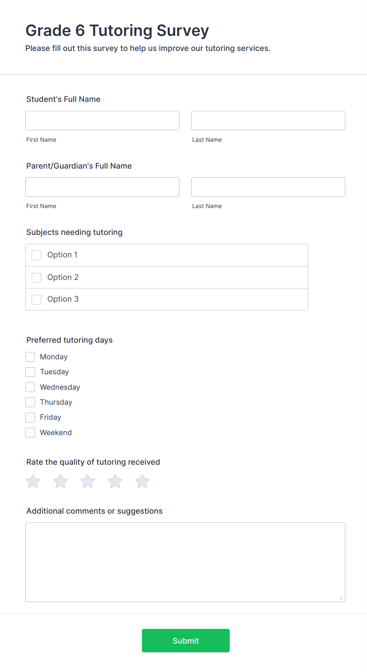Select the parent's Last Name input
Screen dimensions: 367x672
268,187
